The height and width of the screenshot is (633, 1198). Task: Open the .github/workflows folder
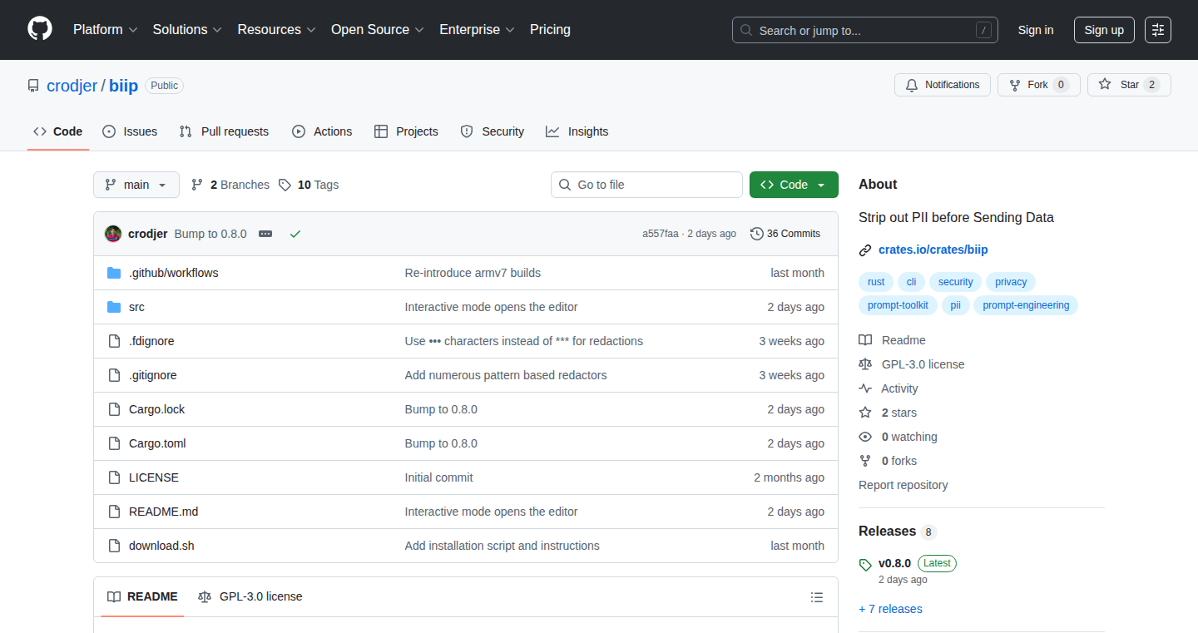pos(173,273)
